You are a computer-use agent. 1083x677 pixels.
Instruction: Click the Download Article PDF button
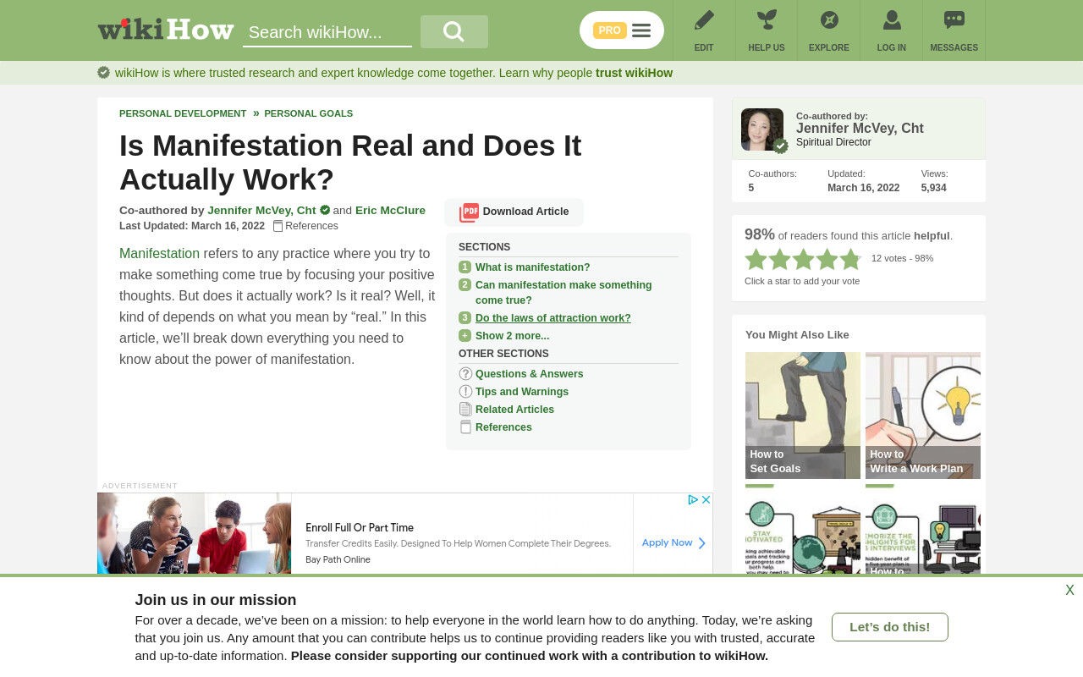coord(514,212)
